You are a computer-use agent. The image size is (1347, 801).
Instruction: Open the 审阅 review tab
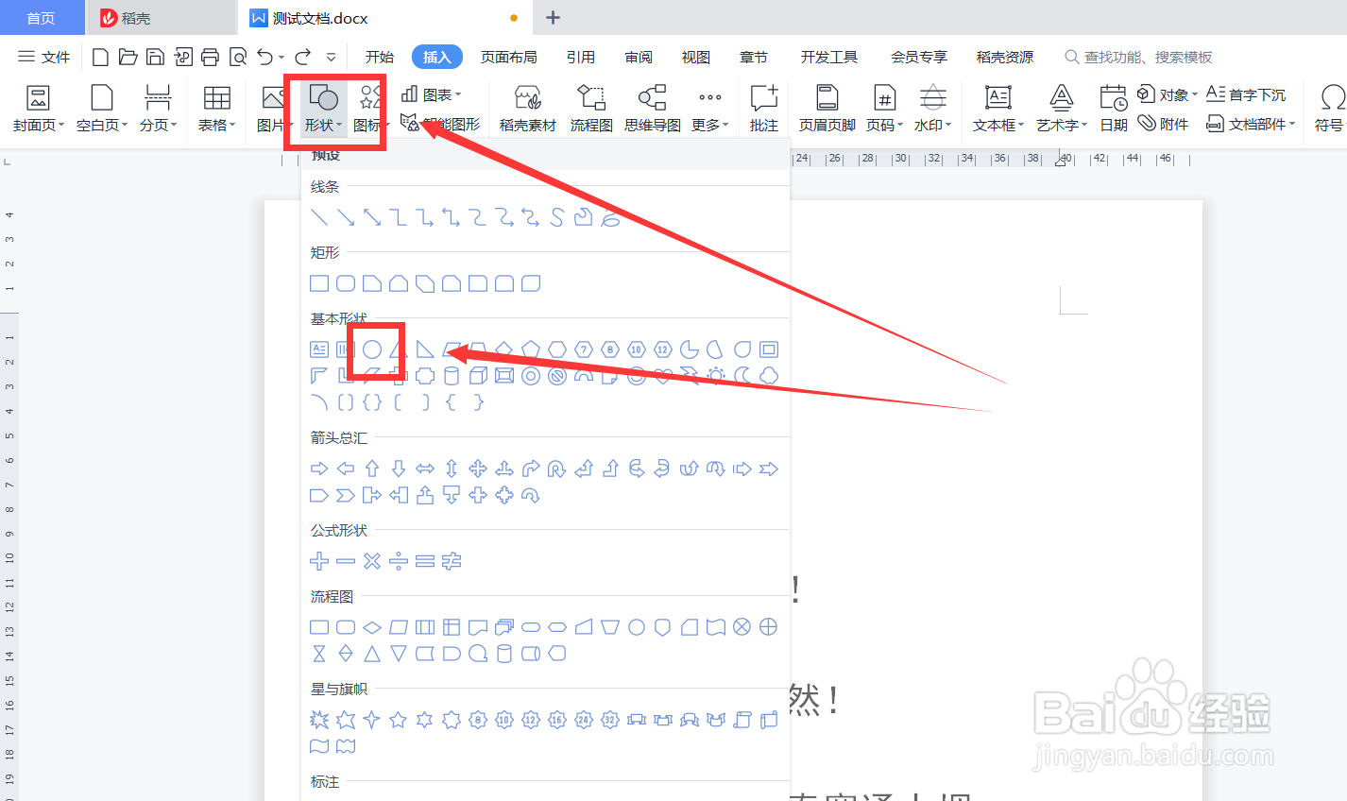tap(639, 57)
